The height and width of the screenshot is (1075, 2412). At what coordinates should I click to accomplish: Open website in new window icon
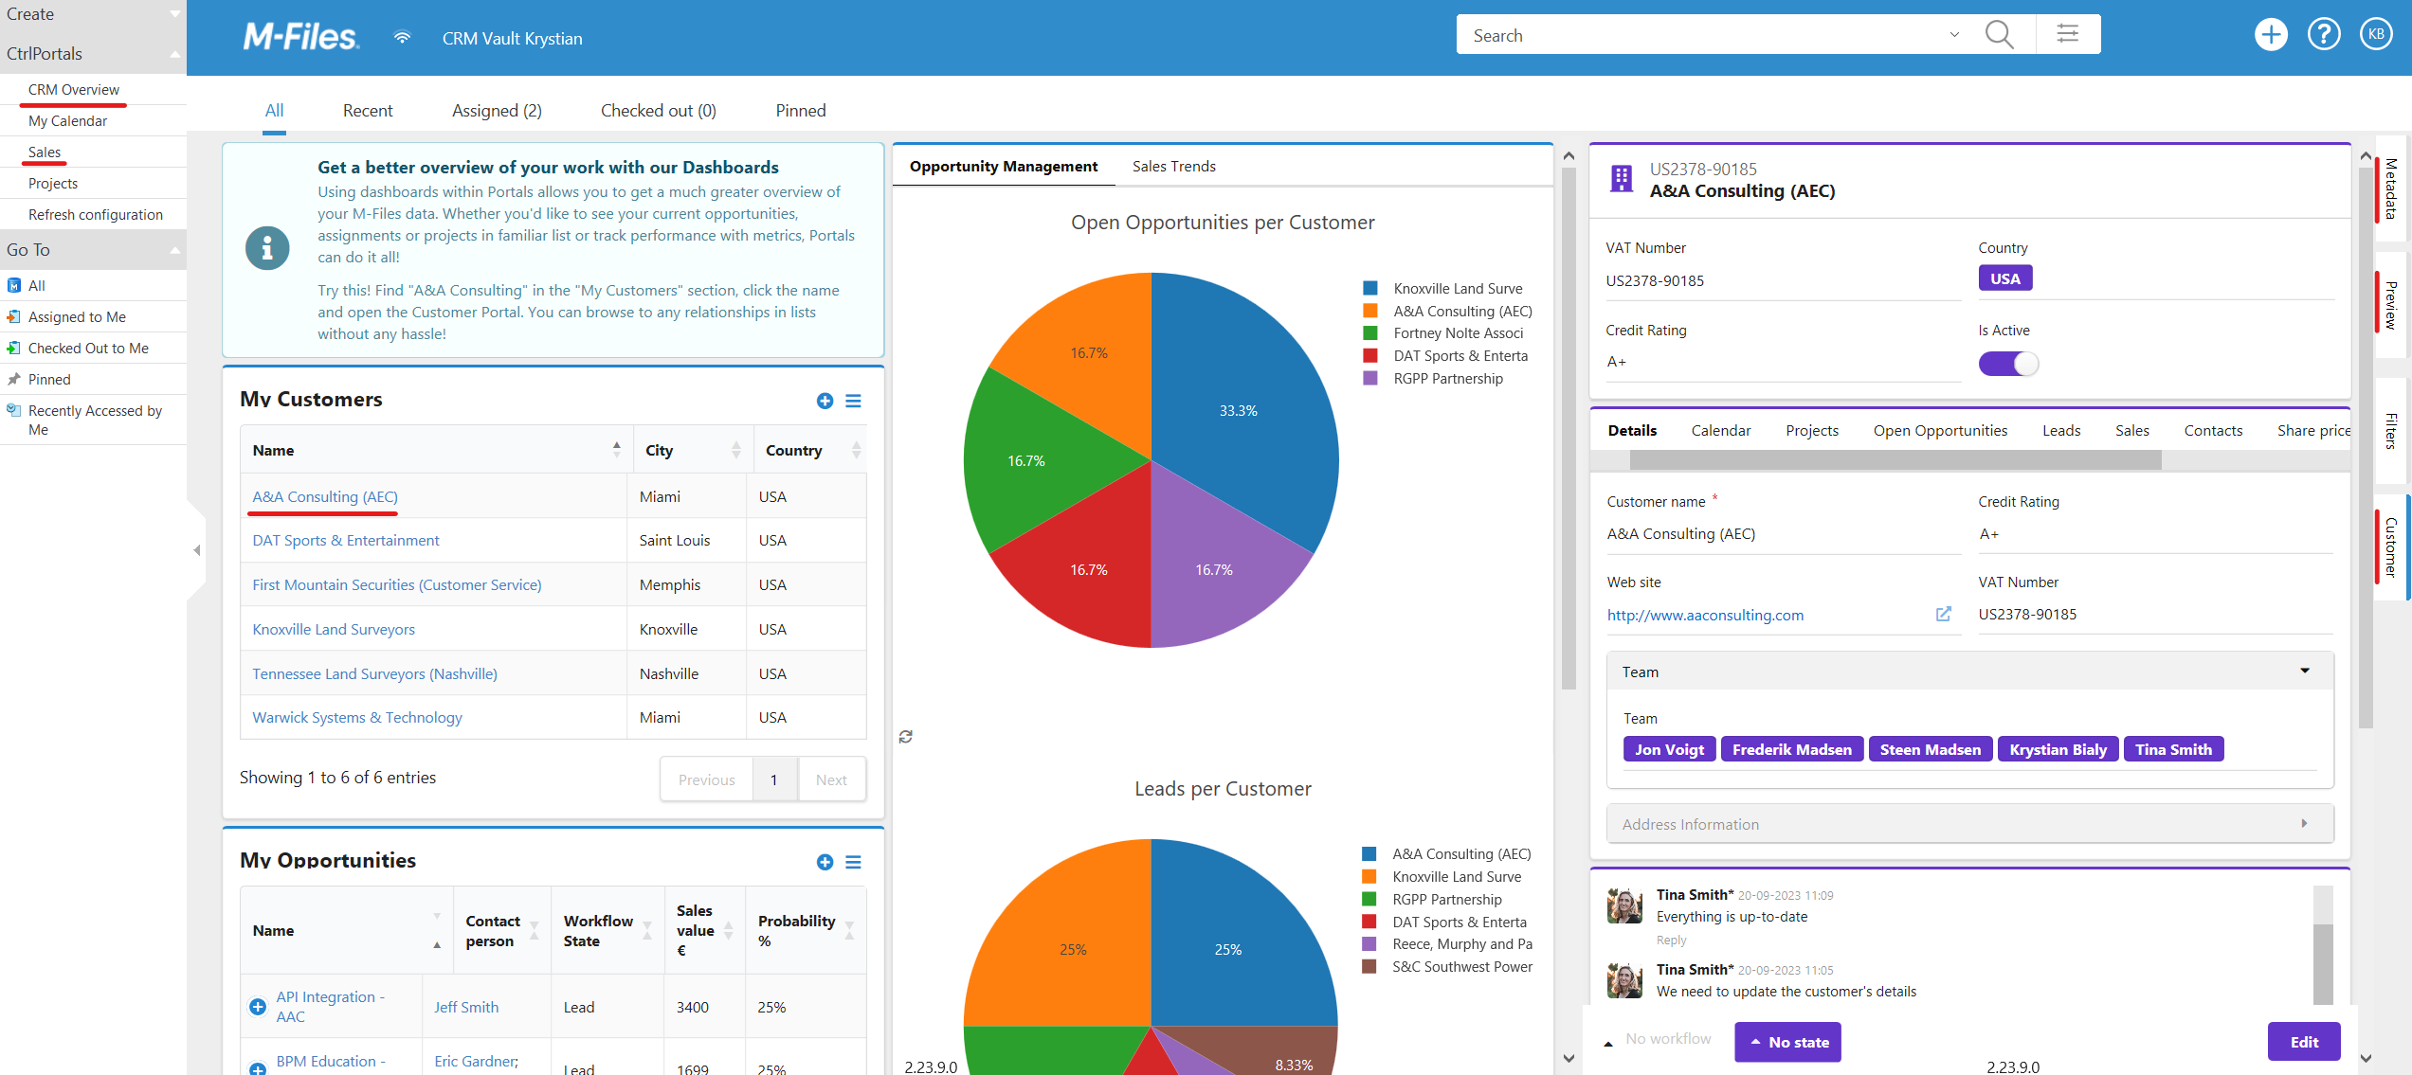click(1943, 614)
